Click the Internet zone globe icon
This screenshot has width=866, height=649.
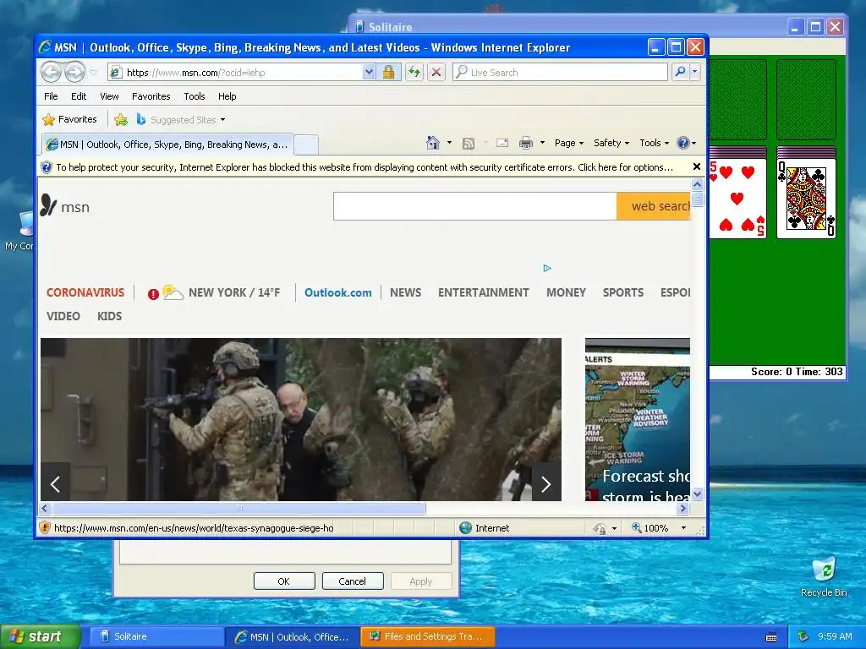pyautogui.click(x=466, y=527)
